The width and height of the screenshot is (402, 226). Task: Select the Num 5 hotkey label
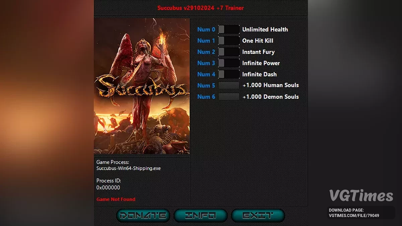point(206,85)
